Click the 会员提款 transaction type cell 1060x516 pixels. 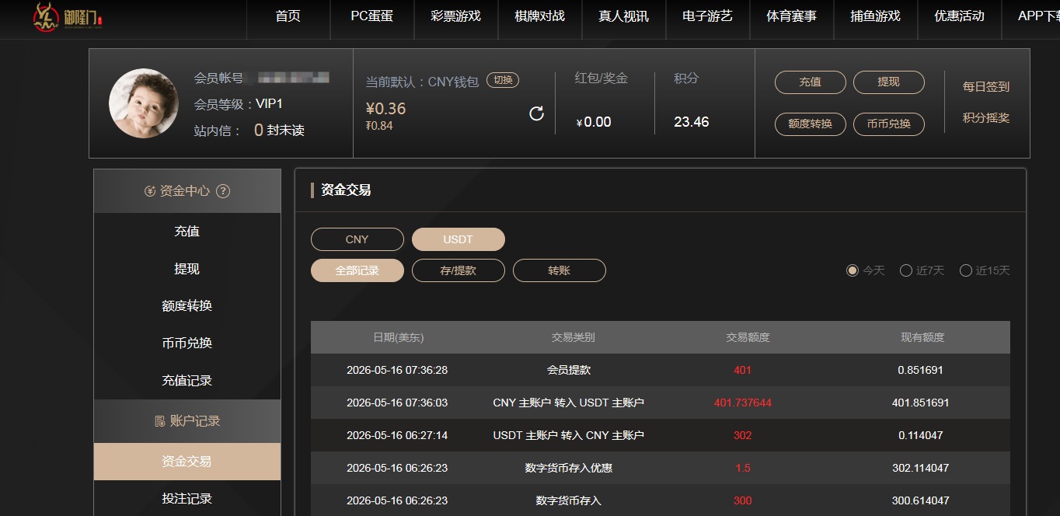coord(569,370)
